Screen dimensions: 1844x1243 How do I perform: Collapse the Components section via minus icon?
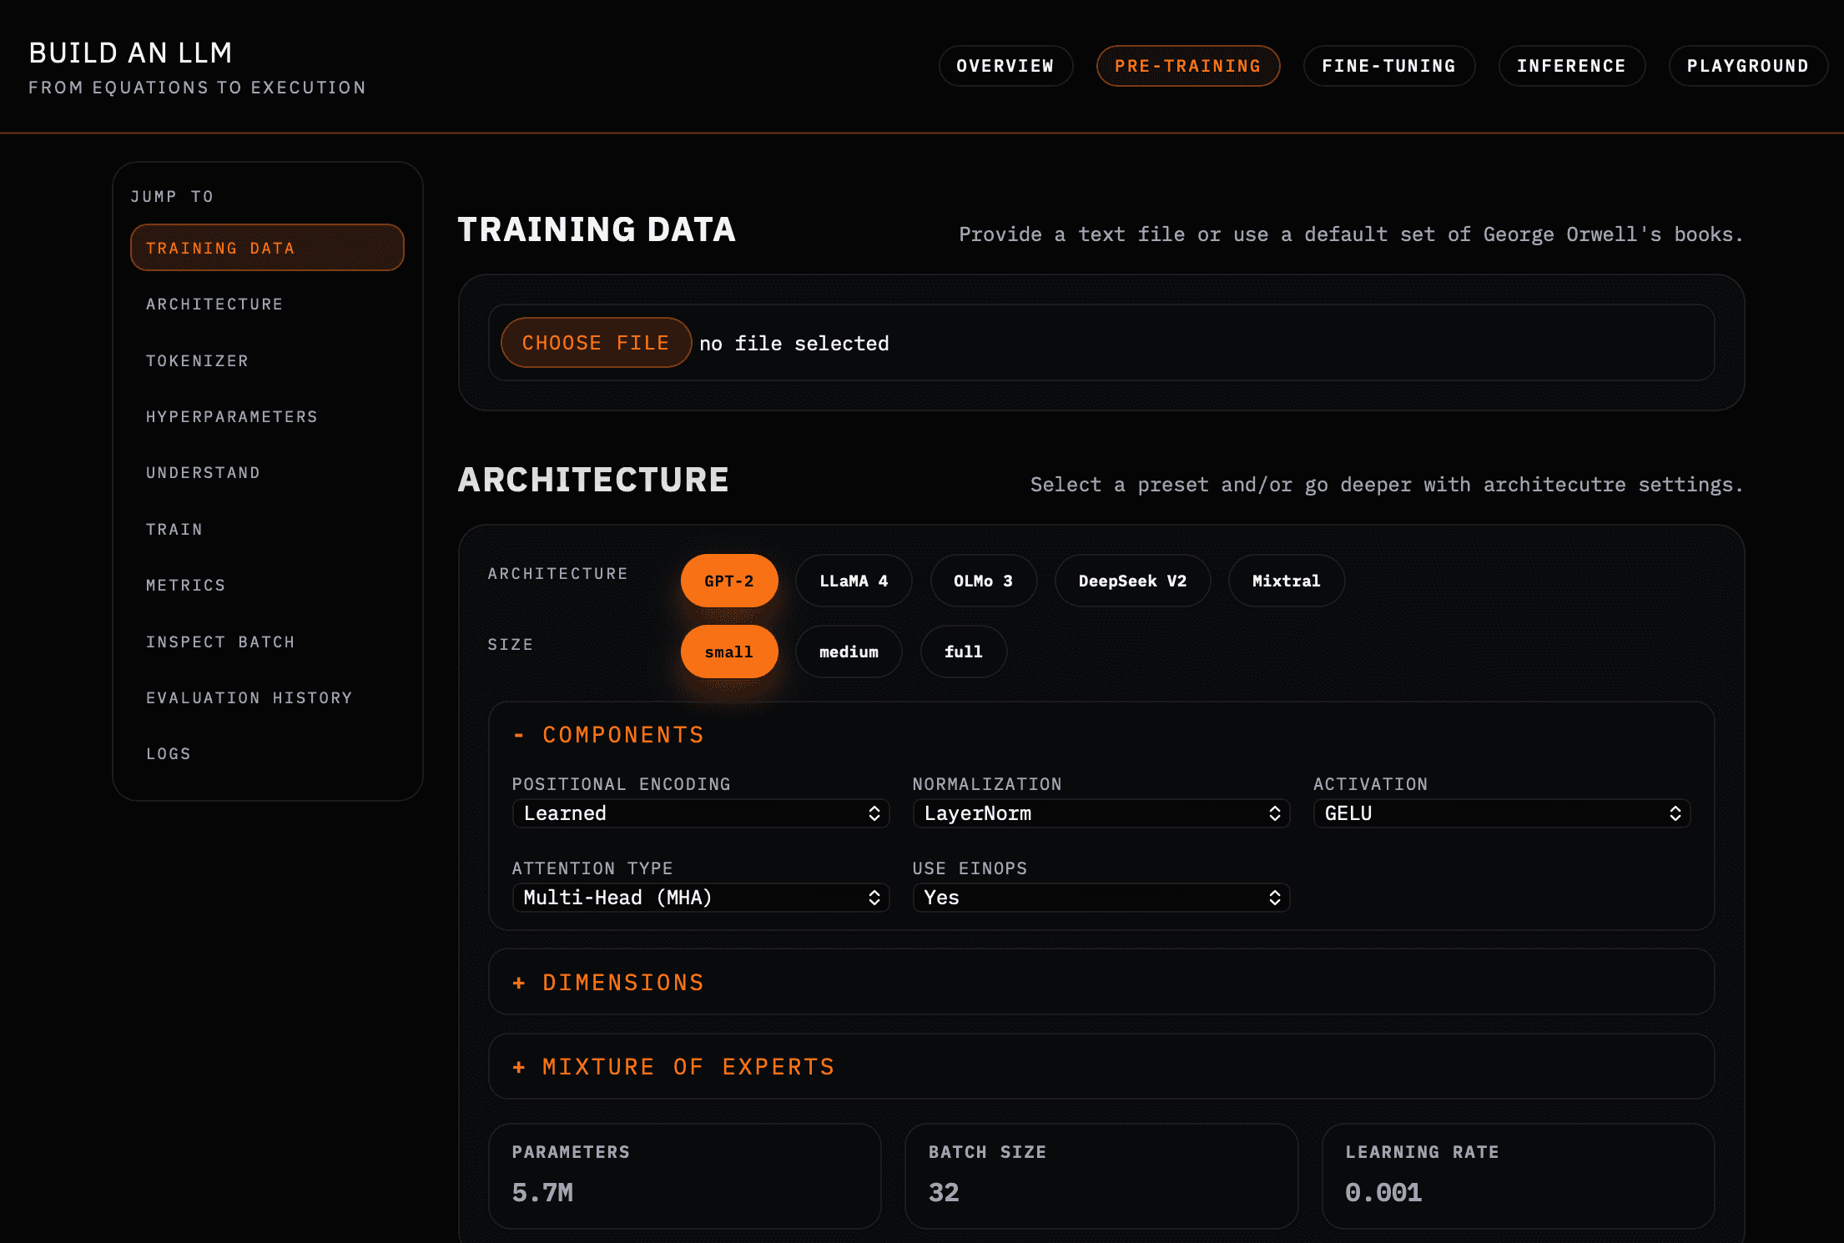click(519, 735)
